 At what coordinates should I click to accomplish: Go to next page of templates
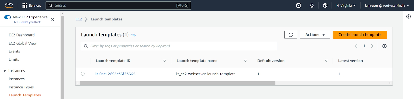[x=372, y=46]
